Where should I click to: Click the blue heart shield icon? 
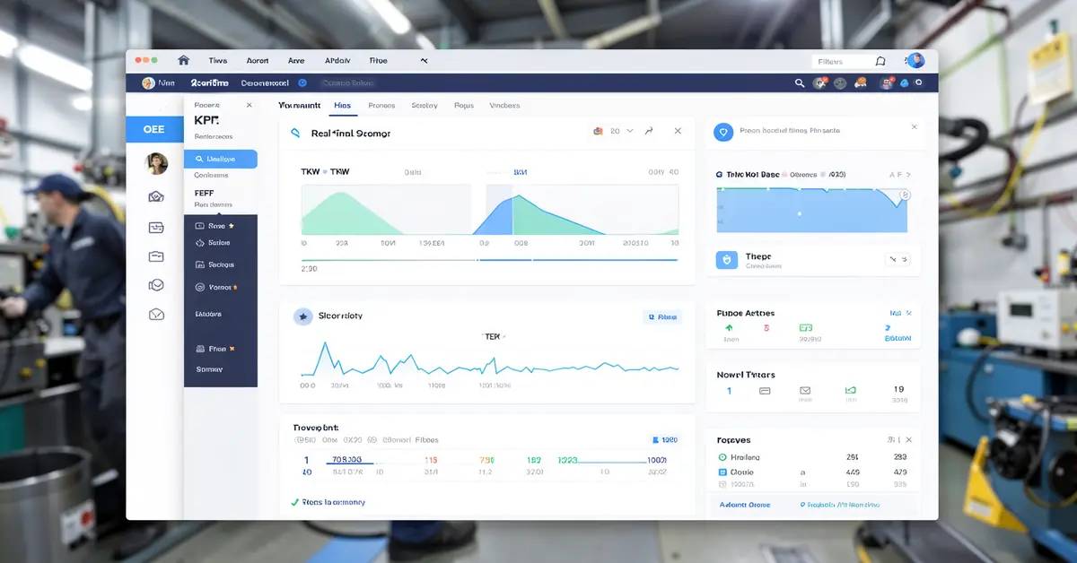point(723,132)
